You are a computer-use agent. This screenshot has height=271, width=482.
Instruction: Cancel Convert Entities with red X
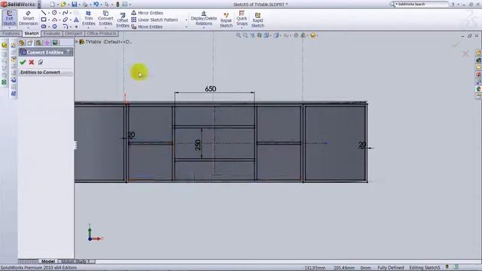tap(32, 62)
